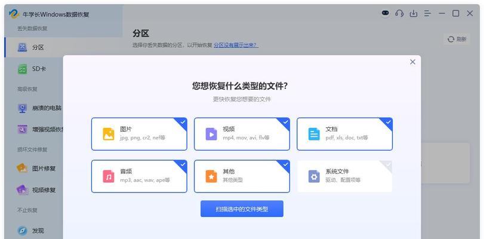Click the 其他类型 subtitle text
The image size is (484, 239).
(233, 180)
